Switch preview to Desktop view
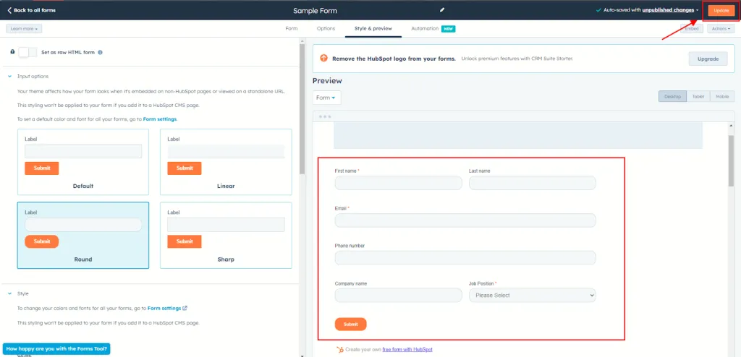 [x=672, y=96]
